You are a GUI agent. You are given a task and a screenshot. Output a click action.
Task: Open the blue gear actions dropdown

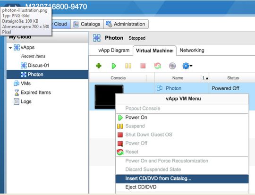pyautogui.click(x=187, y=66)
